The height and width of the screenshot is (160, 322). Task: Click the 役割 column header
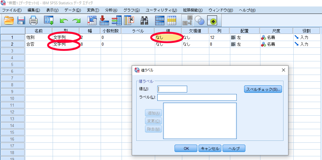[306, 31]
